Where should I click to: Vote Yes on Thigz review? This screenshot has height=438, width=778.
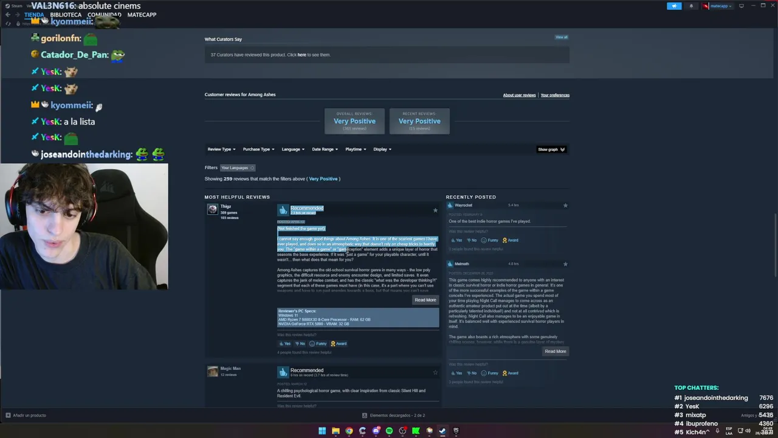284,344
